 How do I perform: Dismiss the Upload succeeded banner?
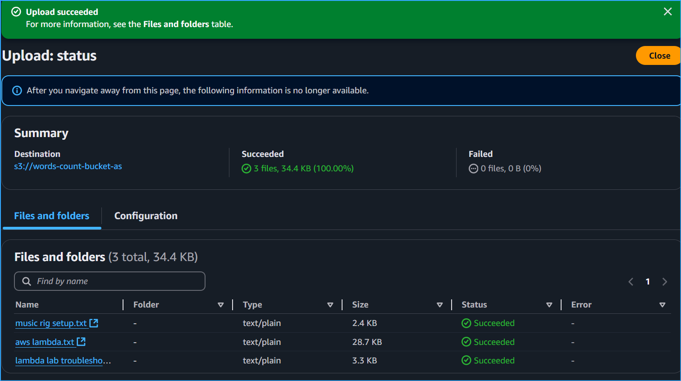[667, 12]
